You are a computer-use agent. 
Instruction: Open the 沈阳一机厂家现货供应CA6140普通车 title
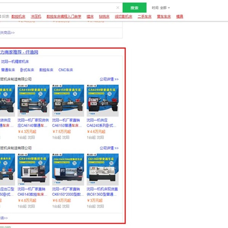33,123
